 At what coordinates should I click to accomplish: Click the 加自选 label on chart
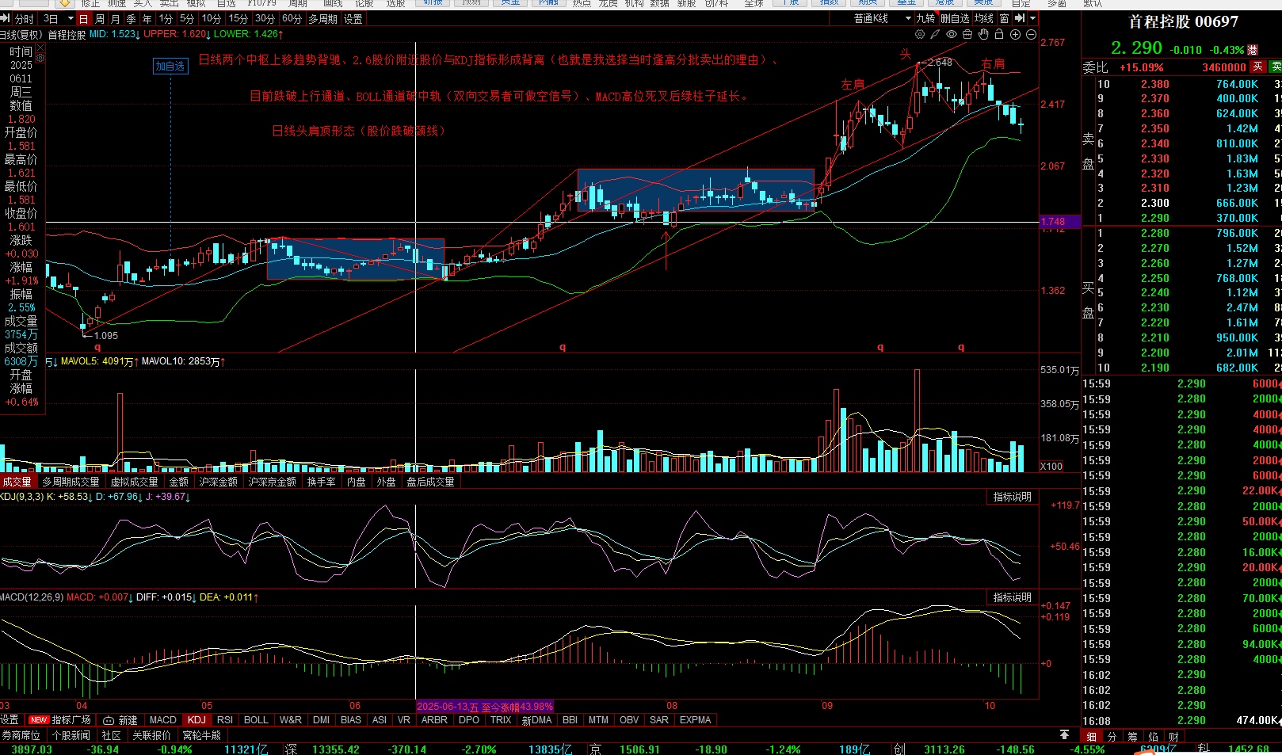tap(170, 67)
